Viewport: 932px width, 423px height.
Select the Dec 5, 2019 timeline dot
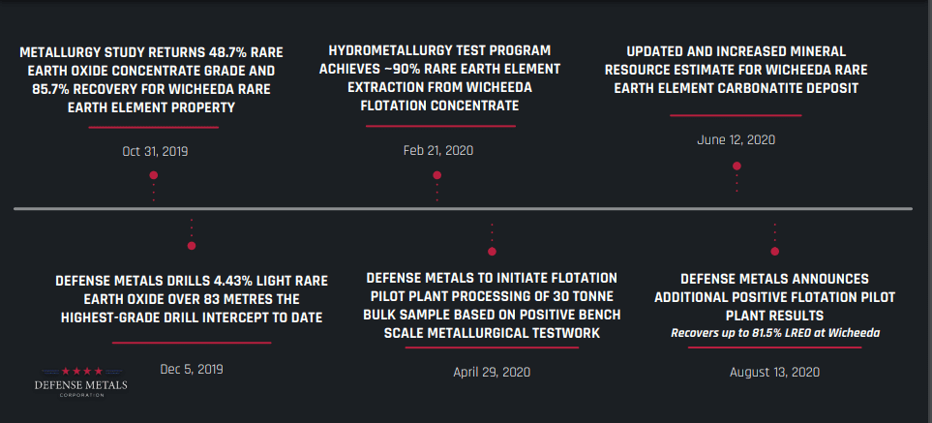click(192, 245)
